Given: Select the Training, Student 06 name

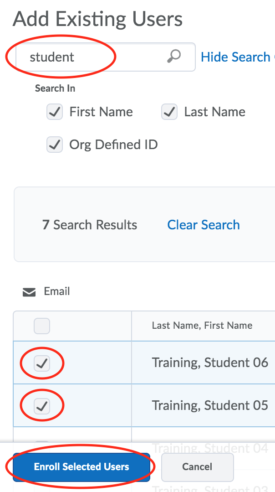Looking at the screenshot, I should [210, 363].
